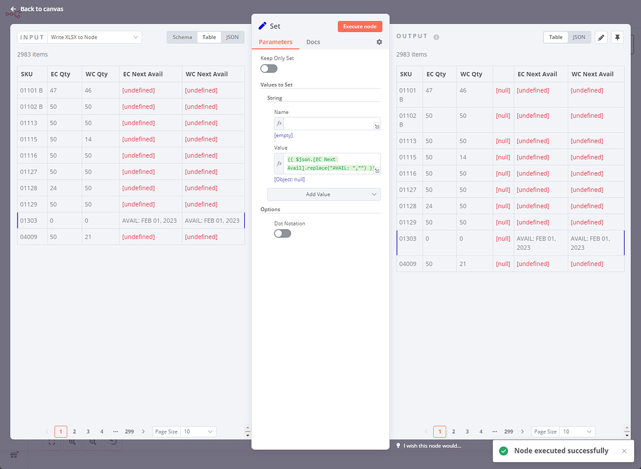Close the success notification
This screenshot has height=469, width=641.
pos(623,451)
